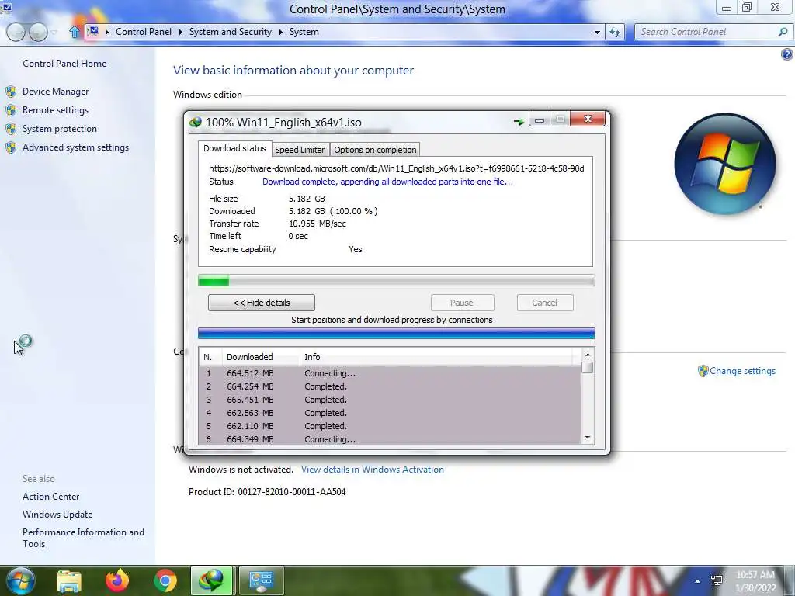
Task: Click the up folder arrow icon
Action: point(75,32)
